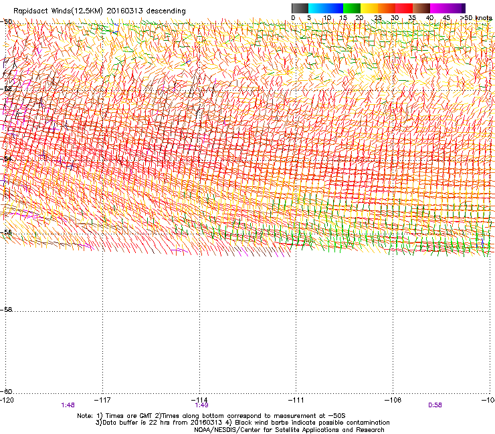Click the legend label "35"
This screenshot has width=495, height=434.
[x=412, y=18]
